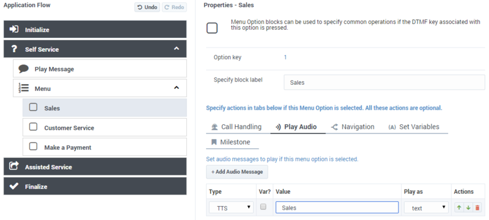Tick the Var? checkbox for the TTS row
This screenshot has height=220, width=489.
[x=263, y=207]
